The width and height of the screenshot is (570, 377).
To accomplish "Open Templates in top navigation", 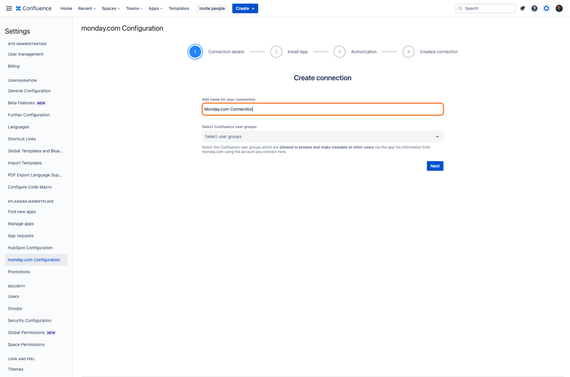I will tap(179, 8).
